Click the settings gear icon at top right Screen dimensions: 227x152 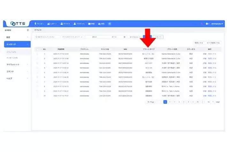(207, 24)
